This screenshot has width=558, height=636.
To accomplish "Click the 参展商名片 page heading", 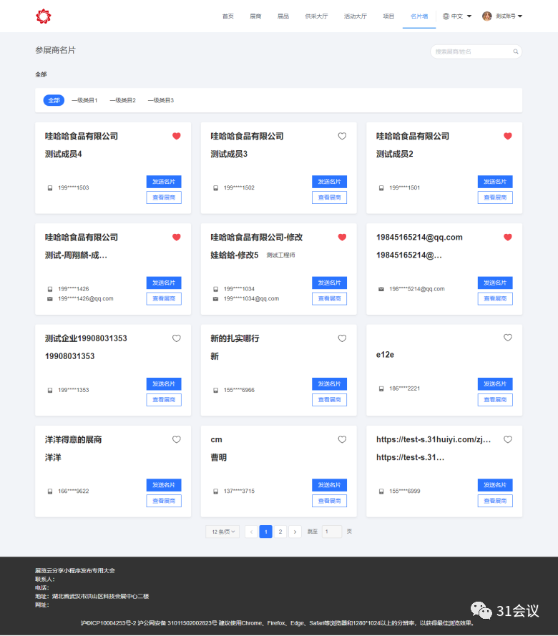I will pos(55,50).
